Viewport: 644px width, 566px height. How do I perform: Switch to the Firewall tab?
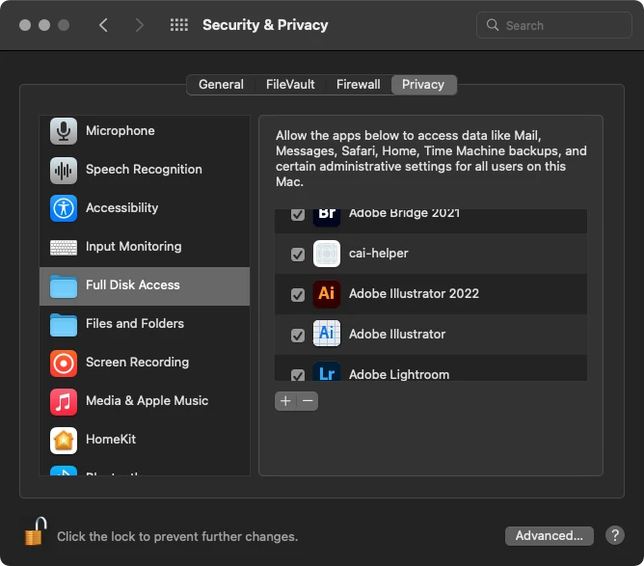click(x=358, y=85)
